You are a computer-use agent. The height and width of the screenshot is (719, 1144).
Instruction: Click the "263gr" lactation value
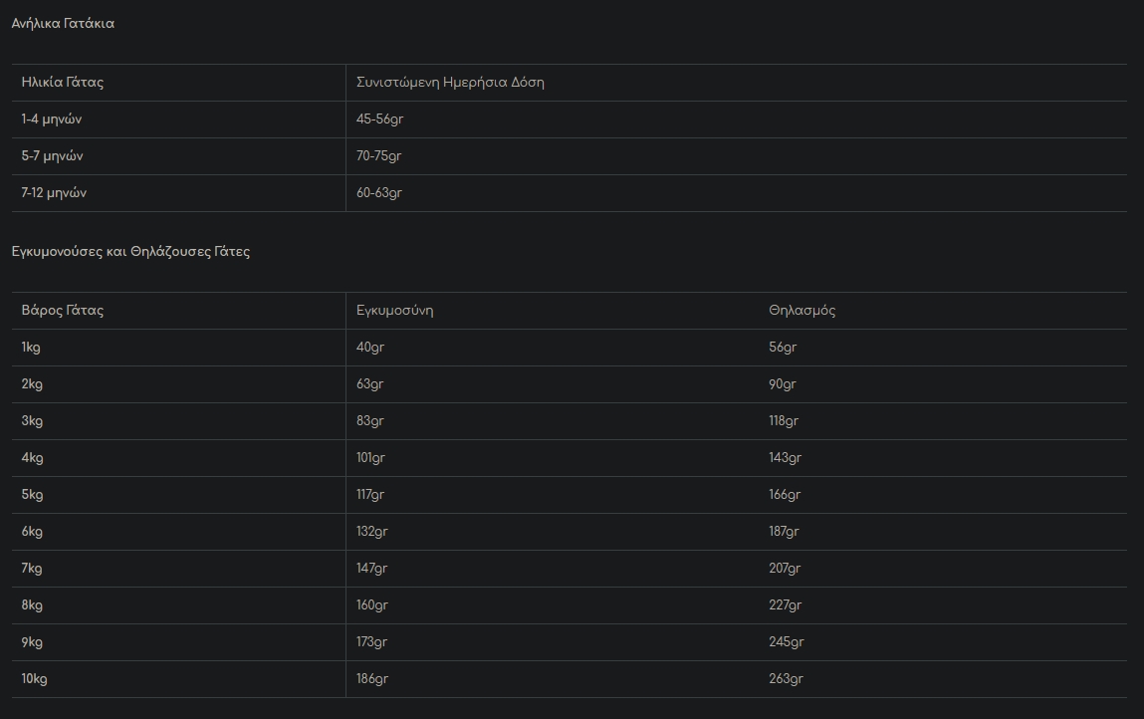point(786,679)
